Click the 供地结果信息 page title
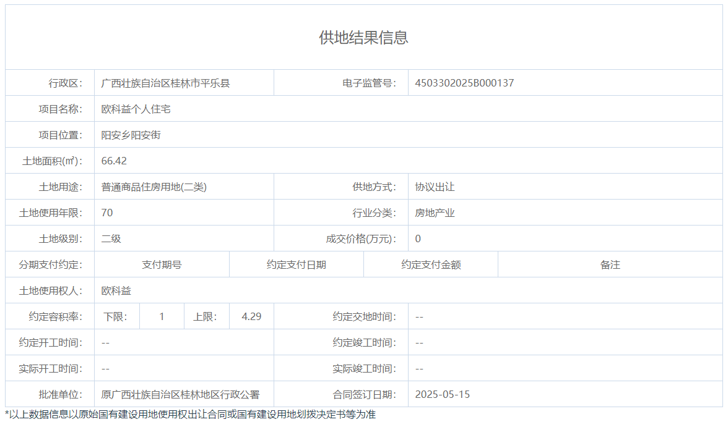 (363, 38)
